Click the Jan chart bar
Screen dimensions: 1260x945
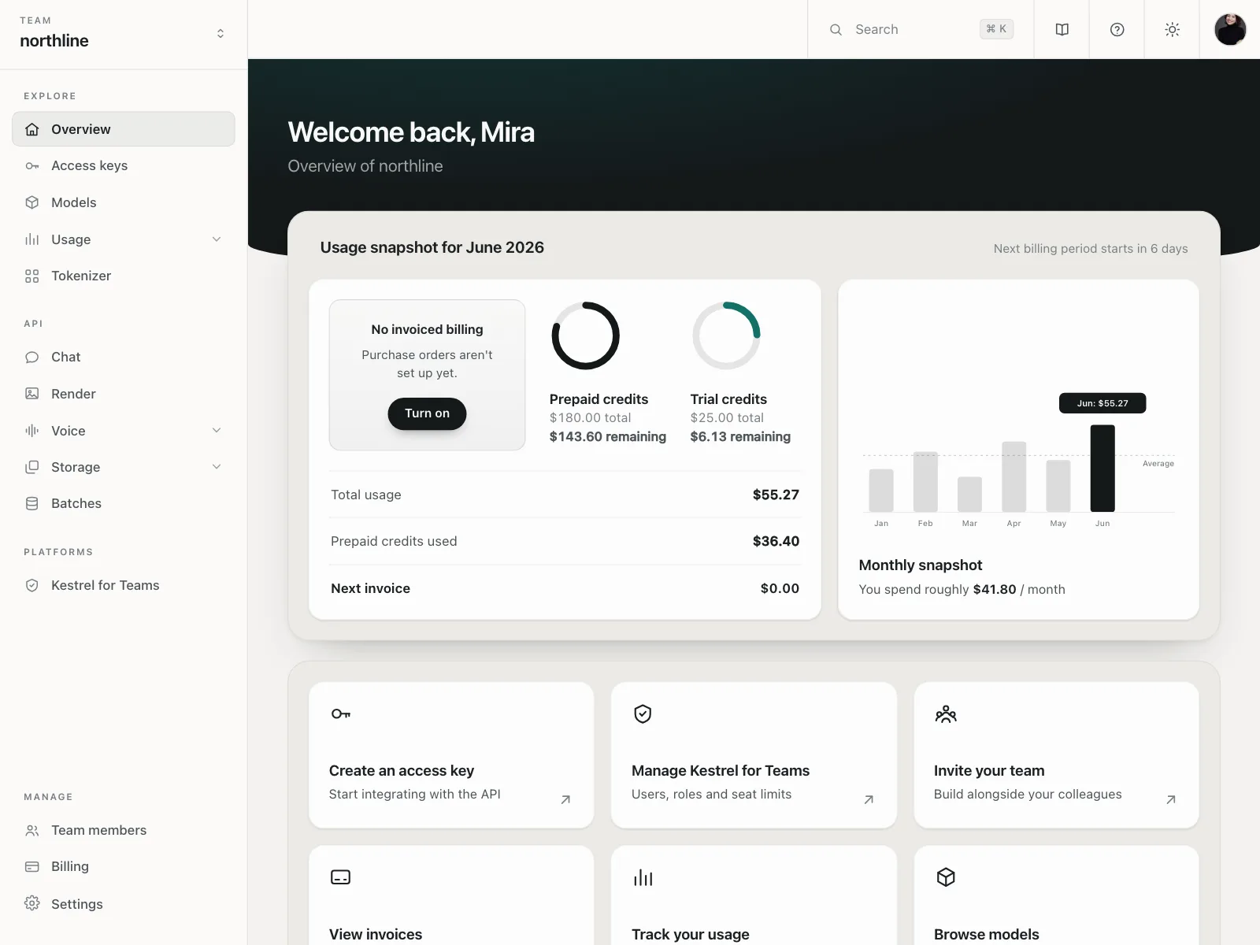[881, 491]
